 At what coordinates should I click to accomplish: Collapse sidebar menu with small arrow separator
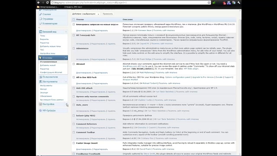(x=39, y=28)
